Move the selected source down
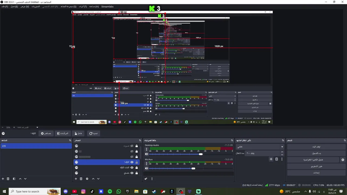The height and width of the screenshot is (195, 347). (98, 179)
